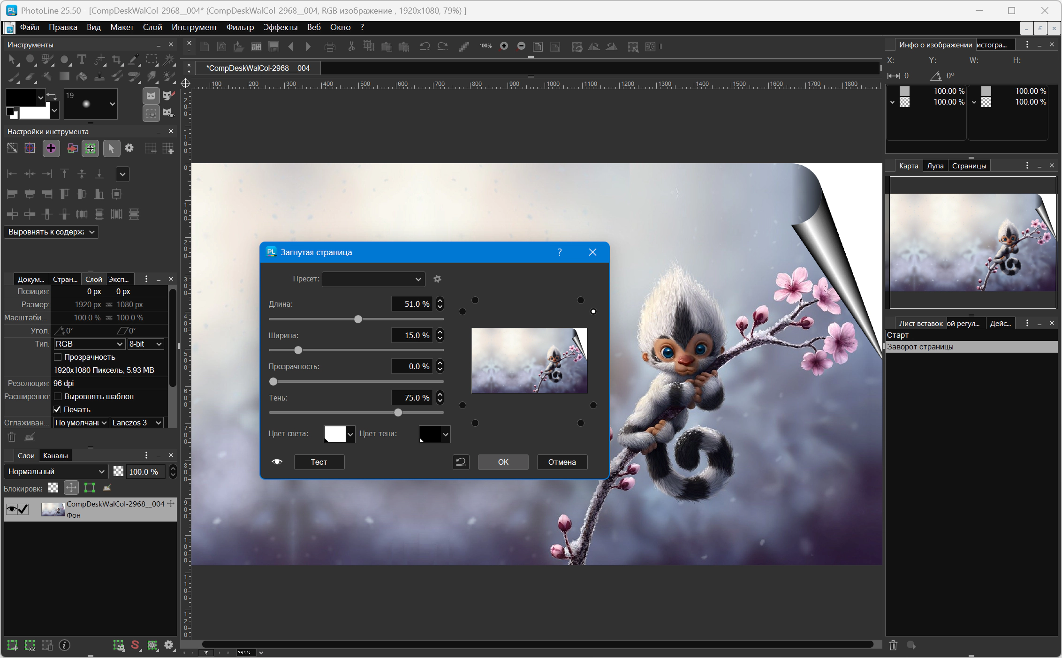
Task: Click the reset arrow button in dialog
Action: (x=461, y=462)
